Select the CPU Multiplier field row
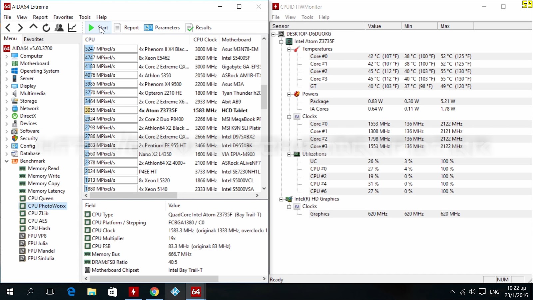 175,238
